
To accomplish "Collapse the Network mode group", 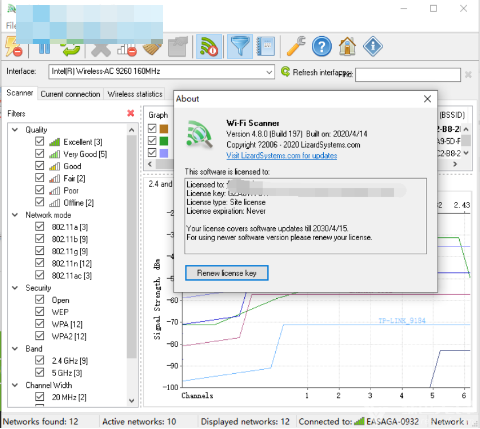I will tap(15, 215).
